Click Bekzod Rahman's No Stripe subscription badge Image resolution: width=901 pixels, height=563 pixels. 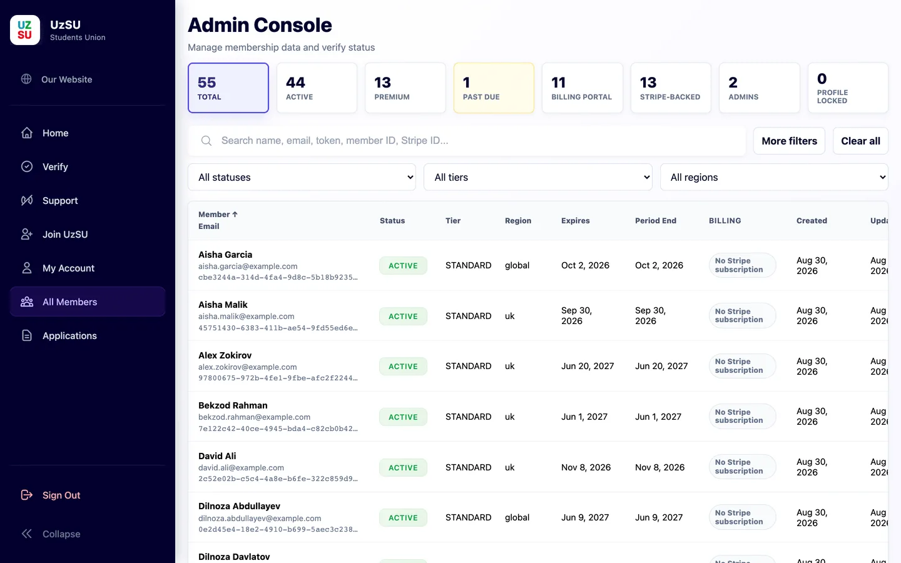click(x=742, y=416)
